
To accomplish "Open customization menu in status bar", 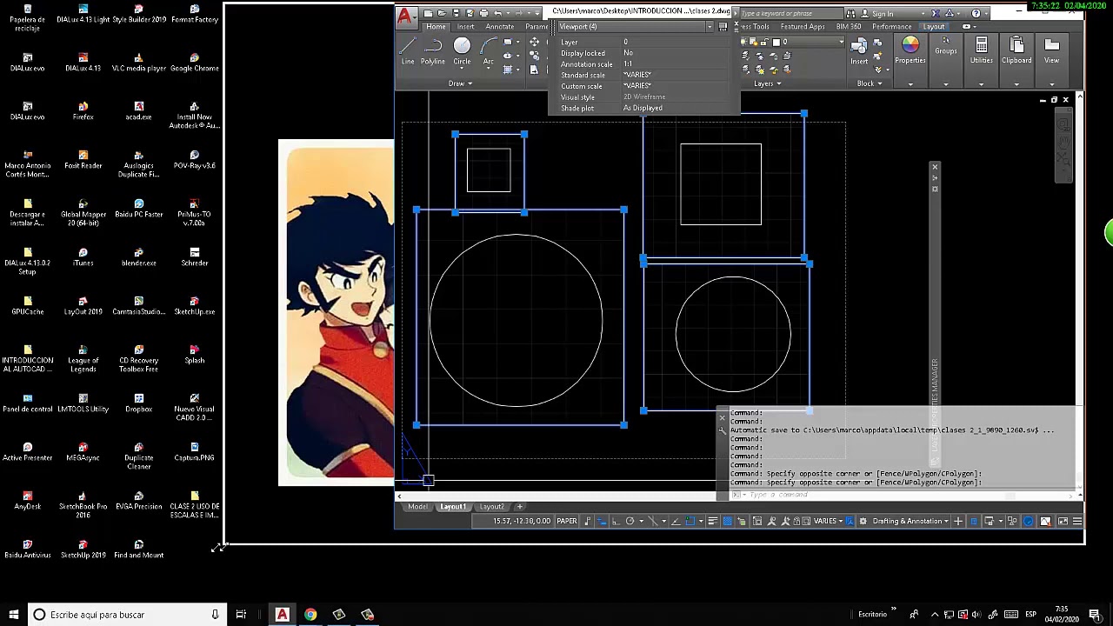I will (x=1077, y=521).
